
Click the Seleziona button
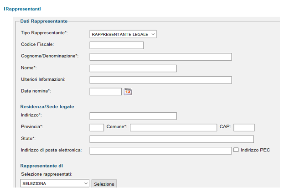click(104, 184)
